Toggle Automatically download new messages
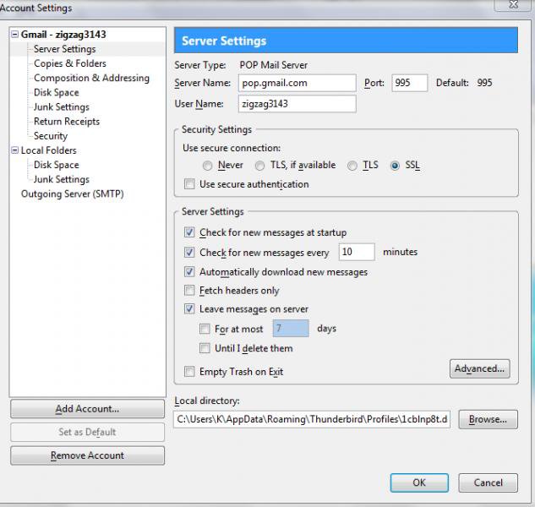 point(189,272)
